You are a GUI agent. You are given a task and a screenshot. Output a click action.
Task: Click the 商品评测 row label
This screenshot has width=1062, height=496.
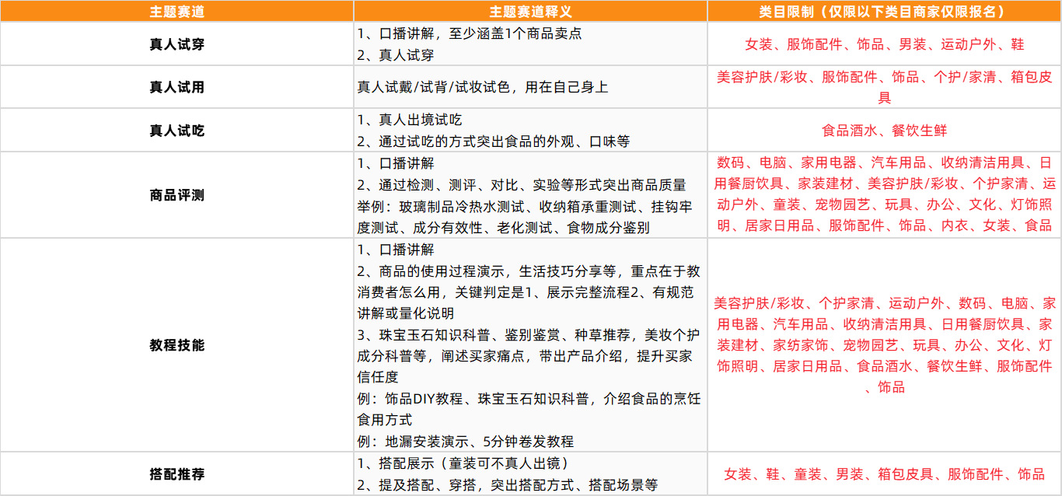click(176, 195)
